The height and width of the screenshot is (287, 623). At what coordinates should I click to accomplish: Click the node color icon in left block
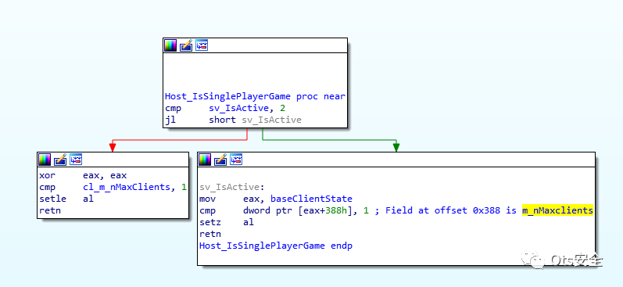pyautogui.click(x=45, y=160)
